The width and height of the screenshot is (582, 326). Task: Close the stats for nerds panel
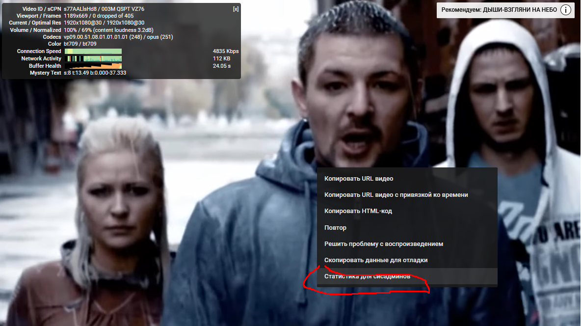236,9
